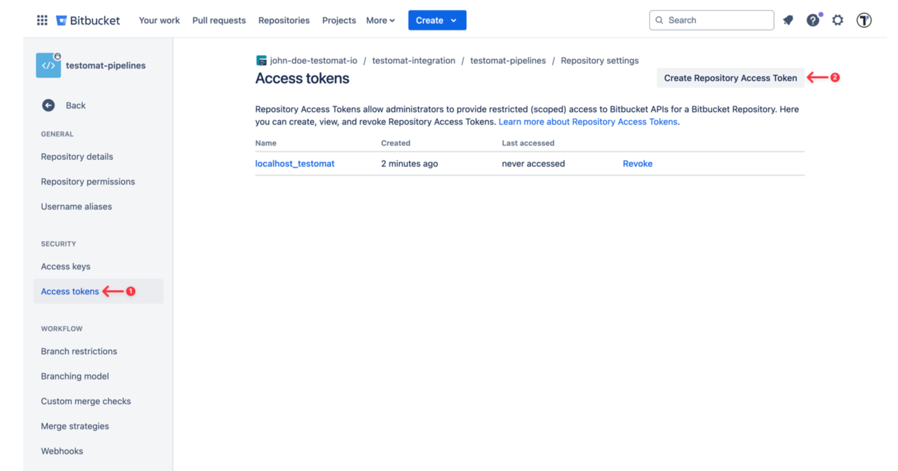Open settings with the gear icon

click(x=838, y=20)
